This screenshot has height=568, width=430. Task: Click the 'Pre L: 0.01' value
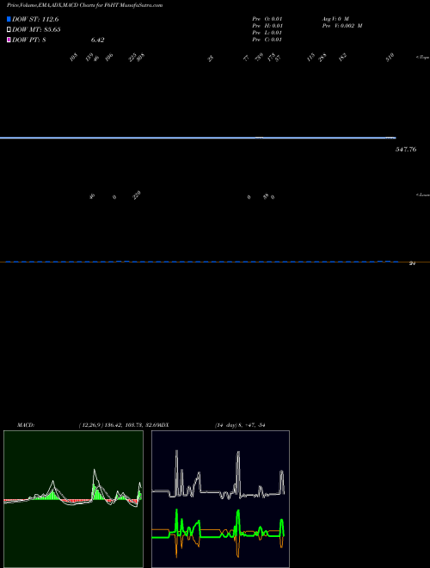(x=267, y=33)
